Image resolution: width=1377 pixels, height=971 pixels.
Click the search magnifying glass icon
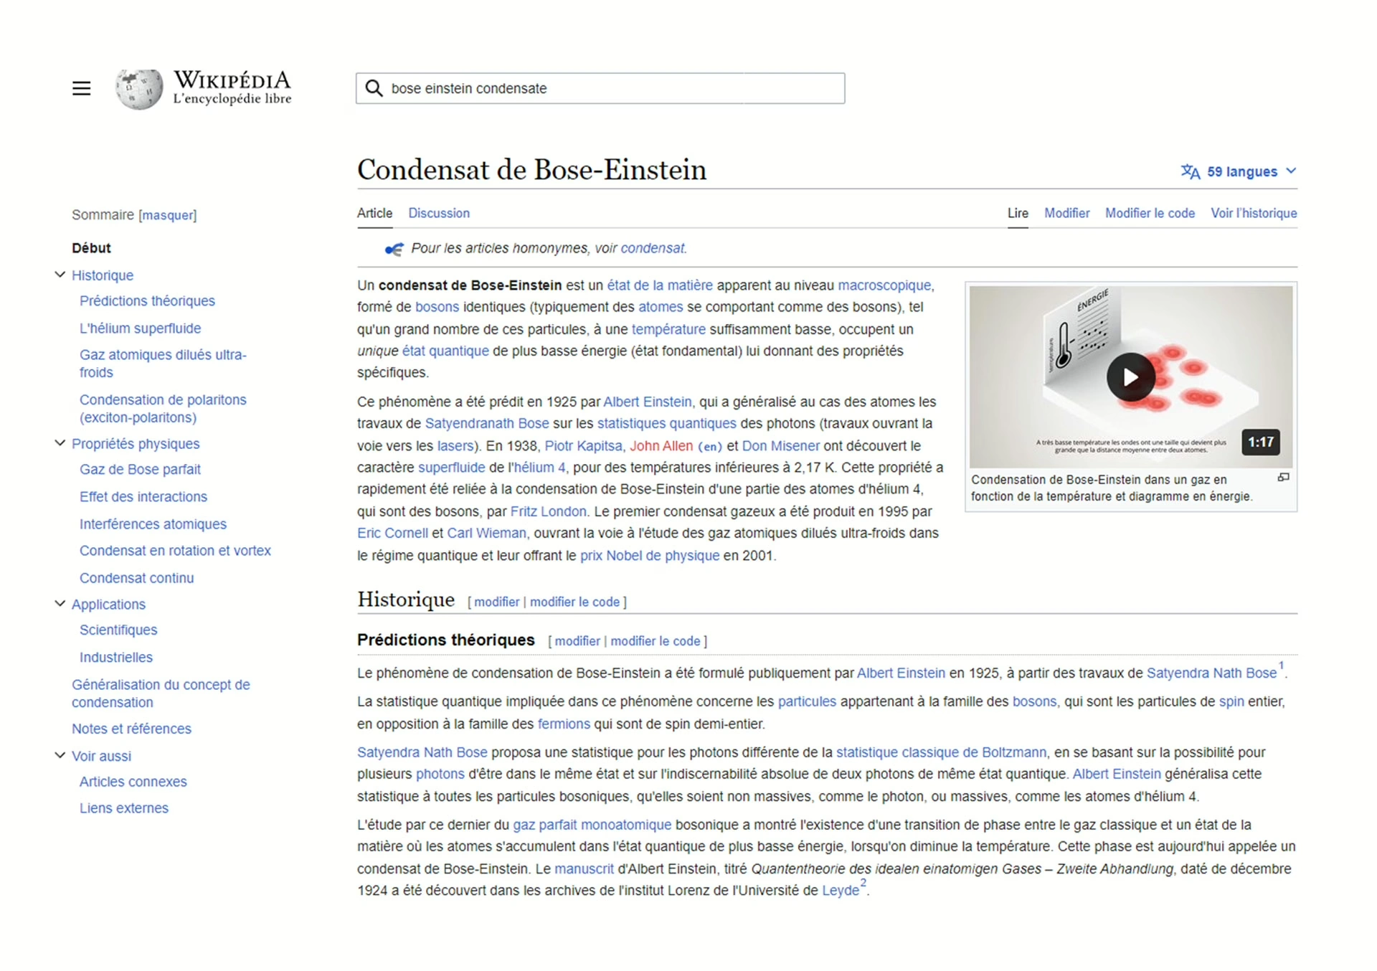(x=374, y=88)
